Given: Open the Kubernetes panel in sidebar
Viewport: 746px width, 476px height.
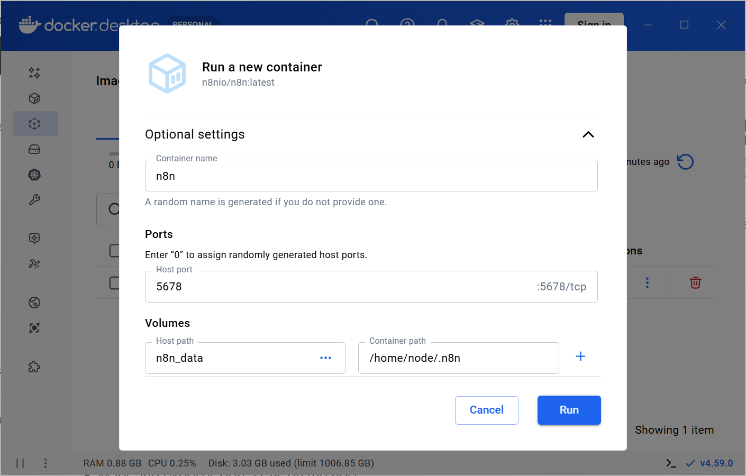Looking at the screenshot, I should coord(34,175).
